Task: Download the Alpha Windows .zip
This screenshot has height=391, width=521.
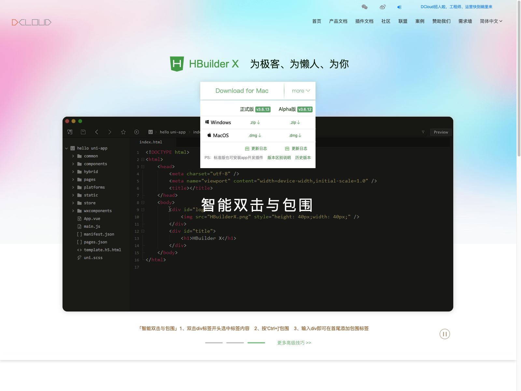Action: (295, 123)
